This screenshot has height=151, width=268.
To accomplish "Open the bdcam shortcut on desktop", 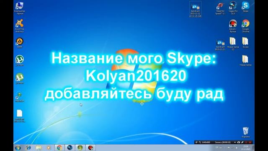I will point(233,26).
